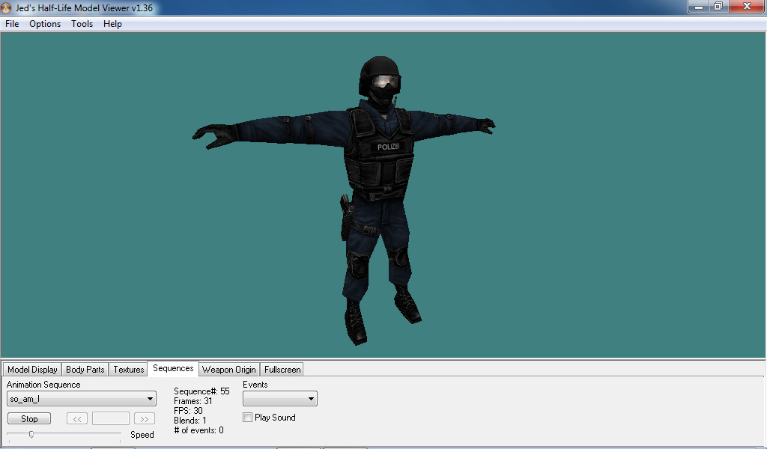Click Stop to halt the animation
This screenshot has width=767, height=449.
tap(28, 418)
